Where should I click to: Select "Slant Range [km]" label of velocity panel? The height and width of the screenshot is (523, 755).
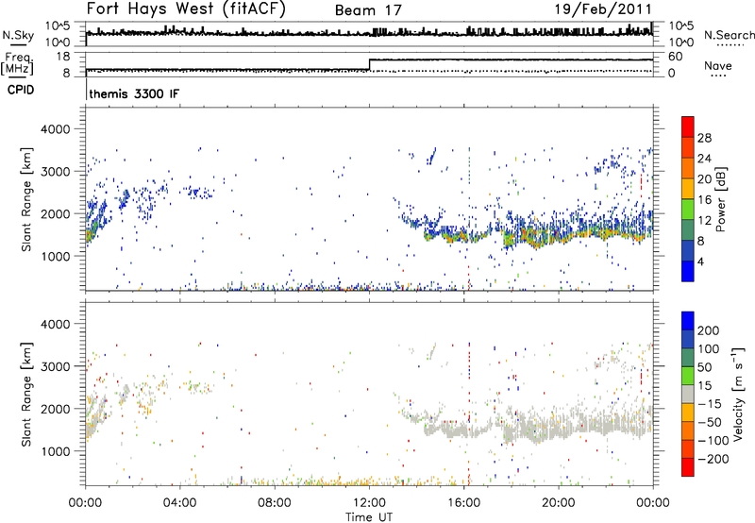click(26, 395)
